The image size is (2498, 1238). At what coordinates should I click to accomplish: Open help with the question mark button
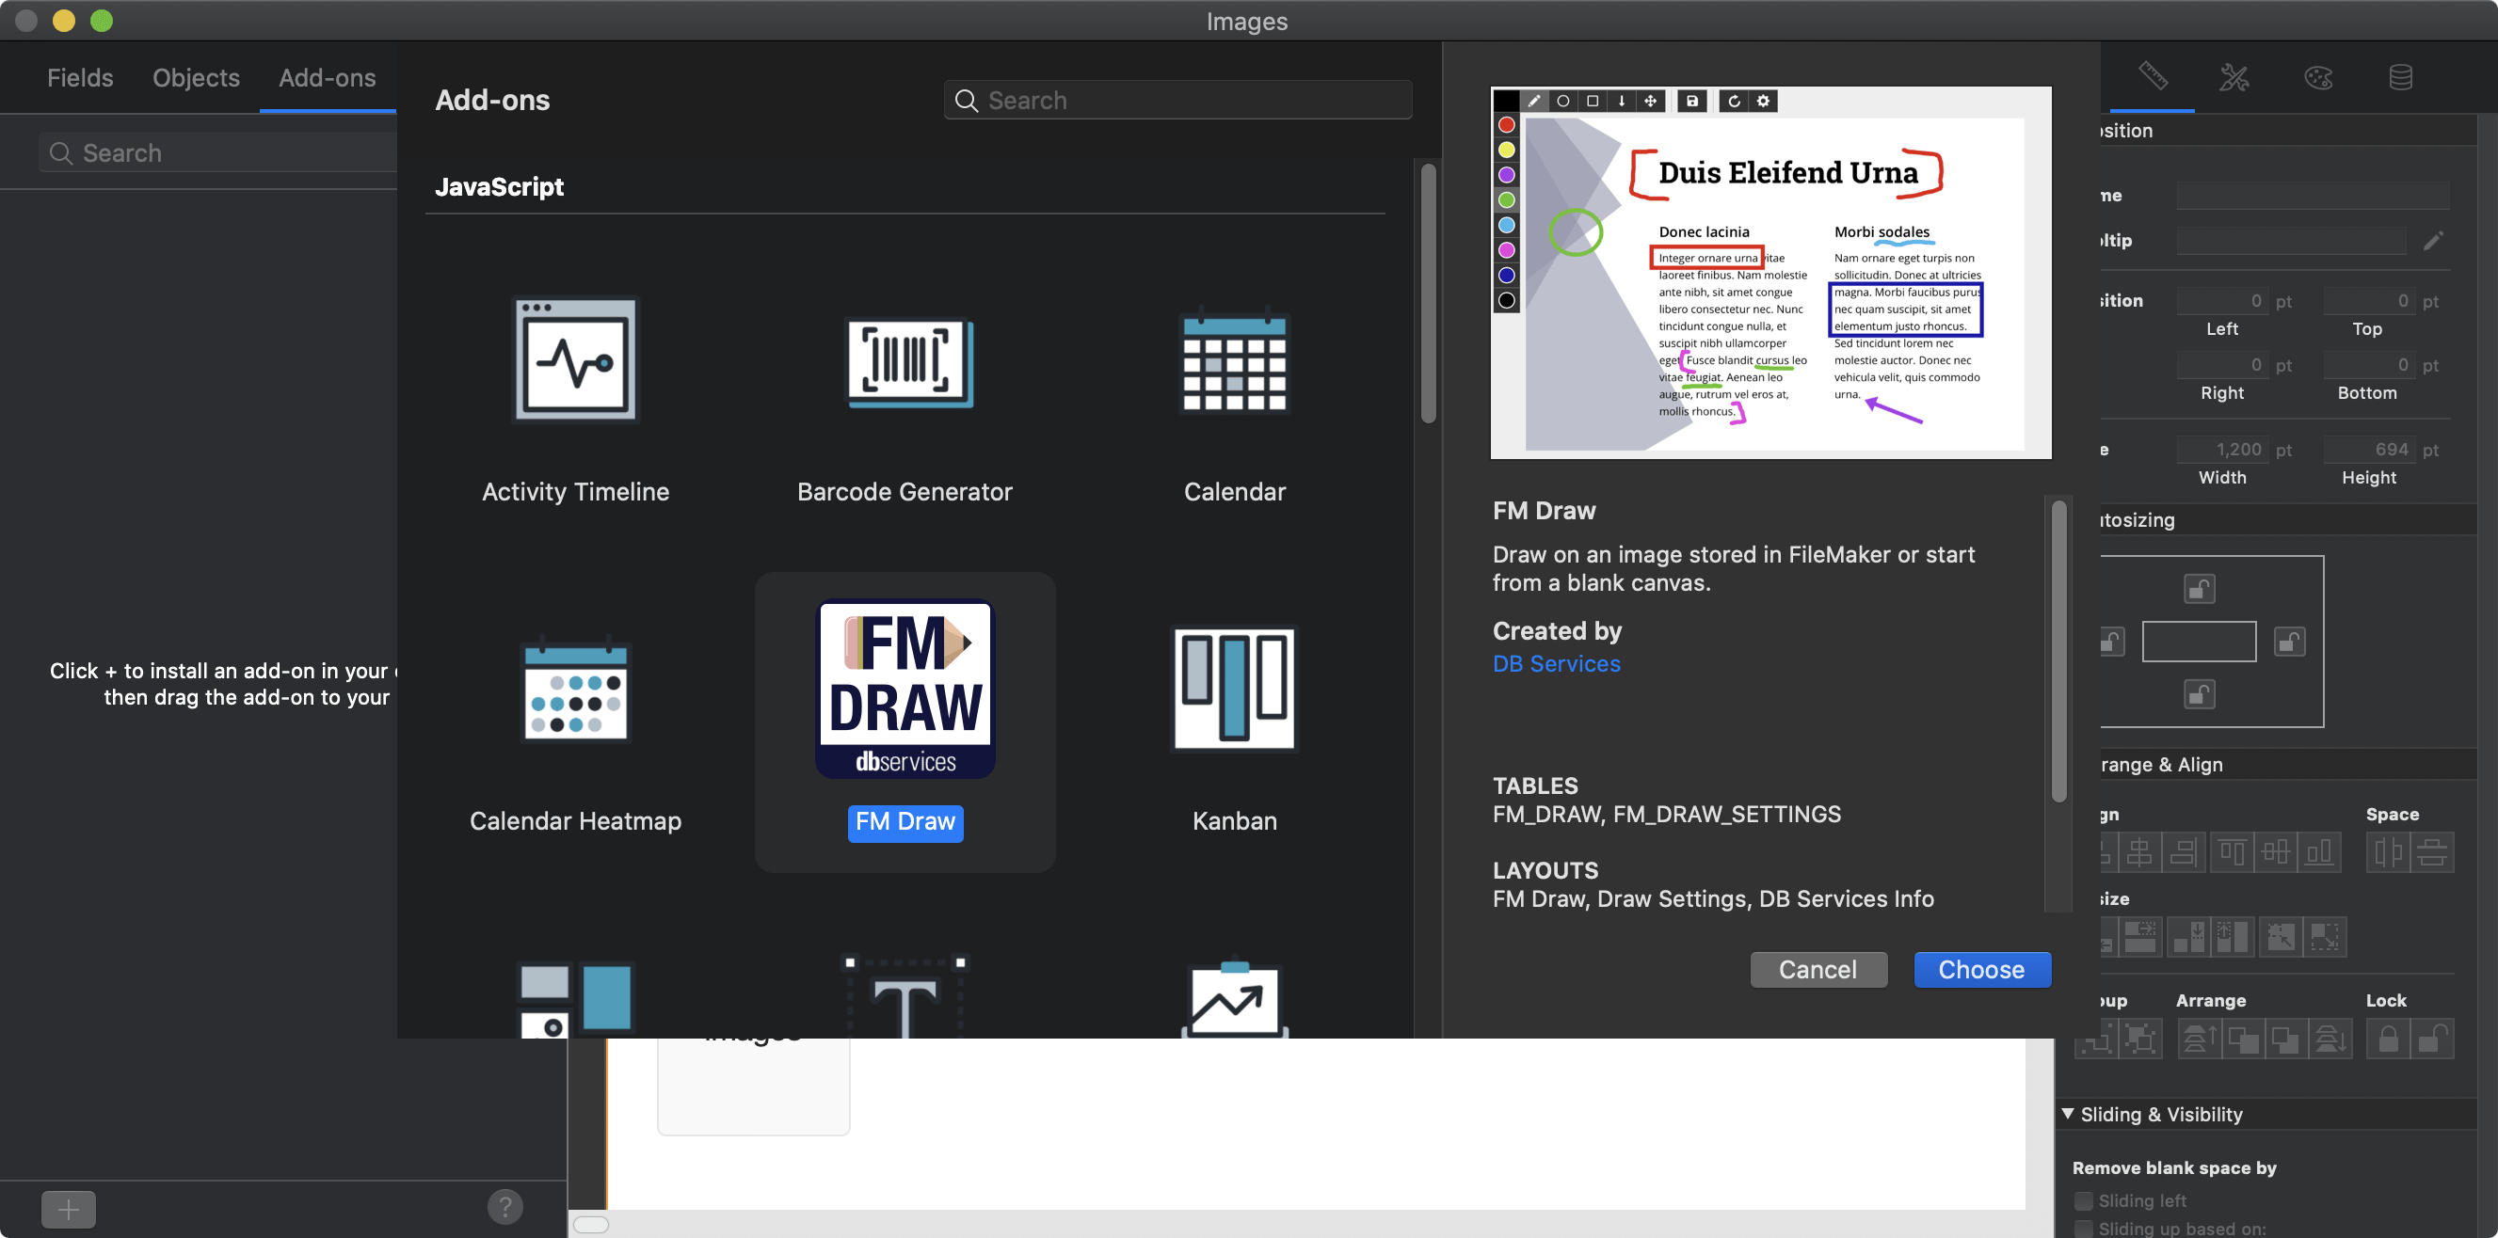pos(504,1207)
